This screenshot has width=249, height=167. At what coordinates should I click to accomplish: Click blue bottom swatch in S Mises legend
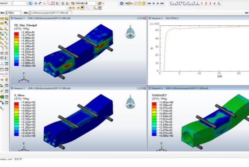[17, 135]
